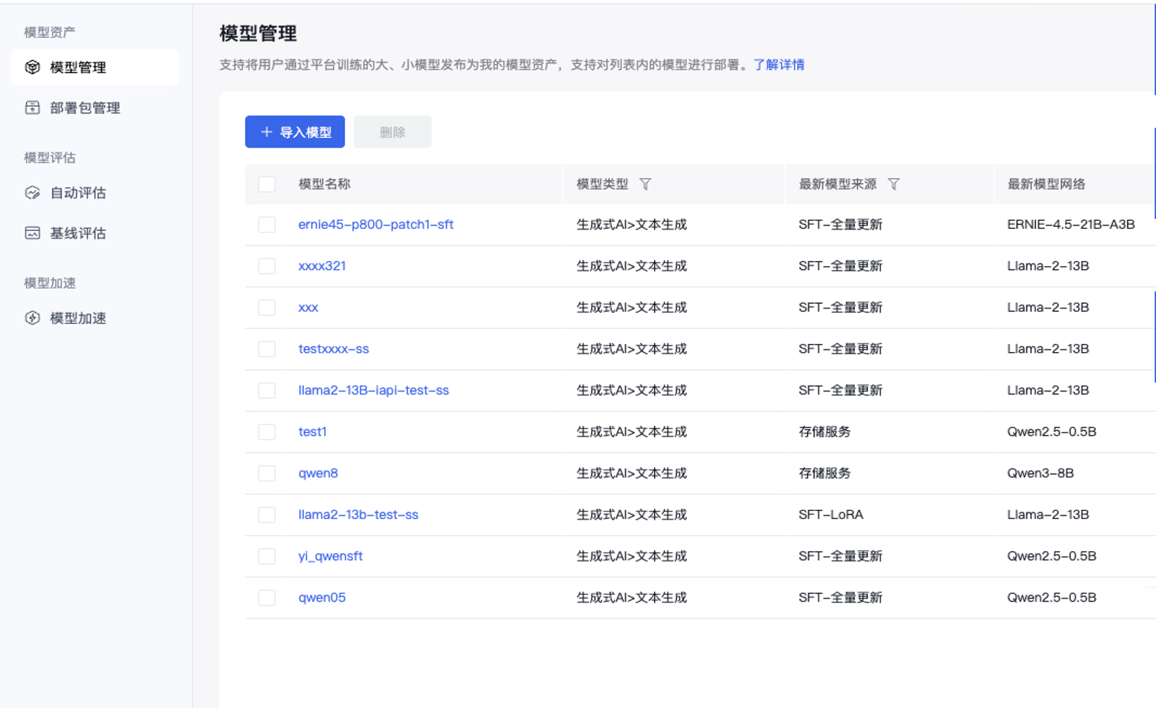Check the box for ernie45-p800-patch1-sft
Image resolution: width=1156 pixels, height=712 pixels.
[x=267, y=225]
